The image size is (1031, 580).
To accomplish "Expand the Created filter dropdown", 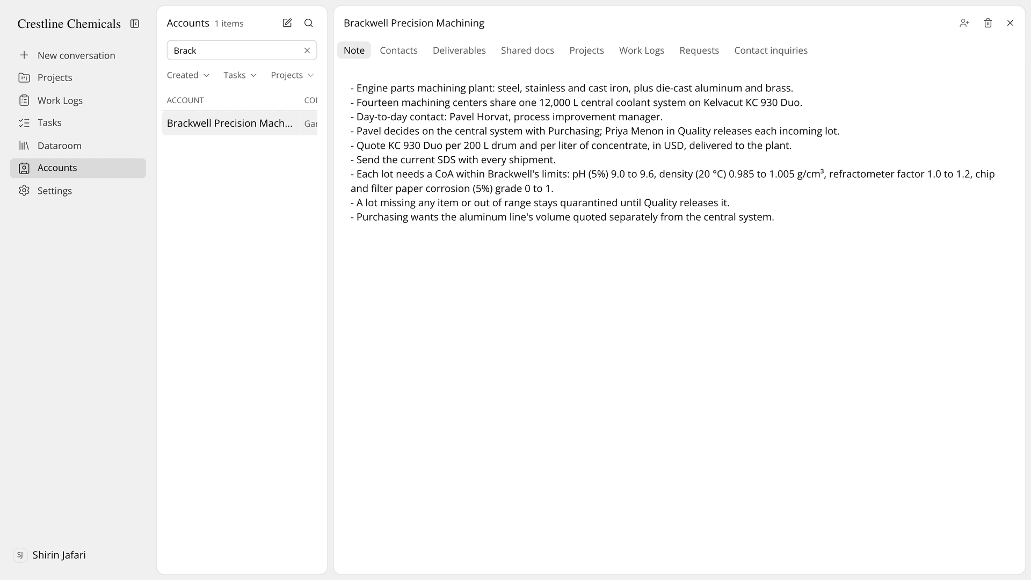I will [x=188, y=75].
